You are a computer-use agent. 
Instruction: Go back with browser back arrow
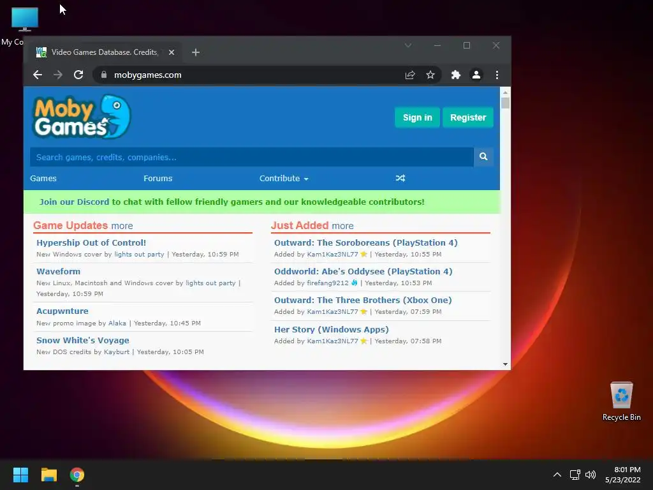38,75
